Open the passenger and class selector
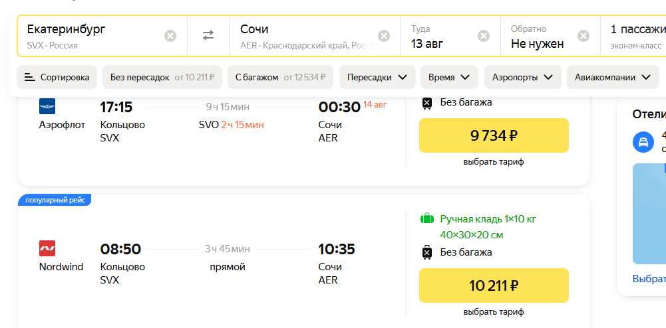 (x=637, y=36)
